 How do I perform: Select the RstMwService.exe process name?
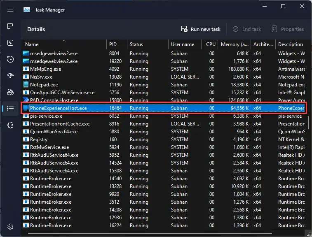(x=49, y=147)
